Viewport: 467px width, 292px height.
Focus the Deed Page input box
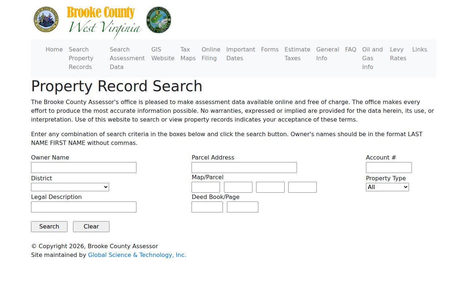click(243, 207)
